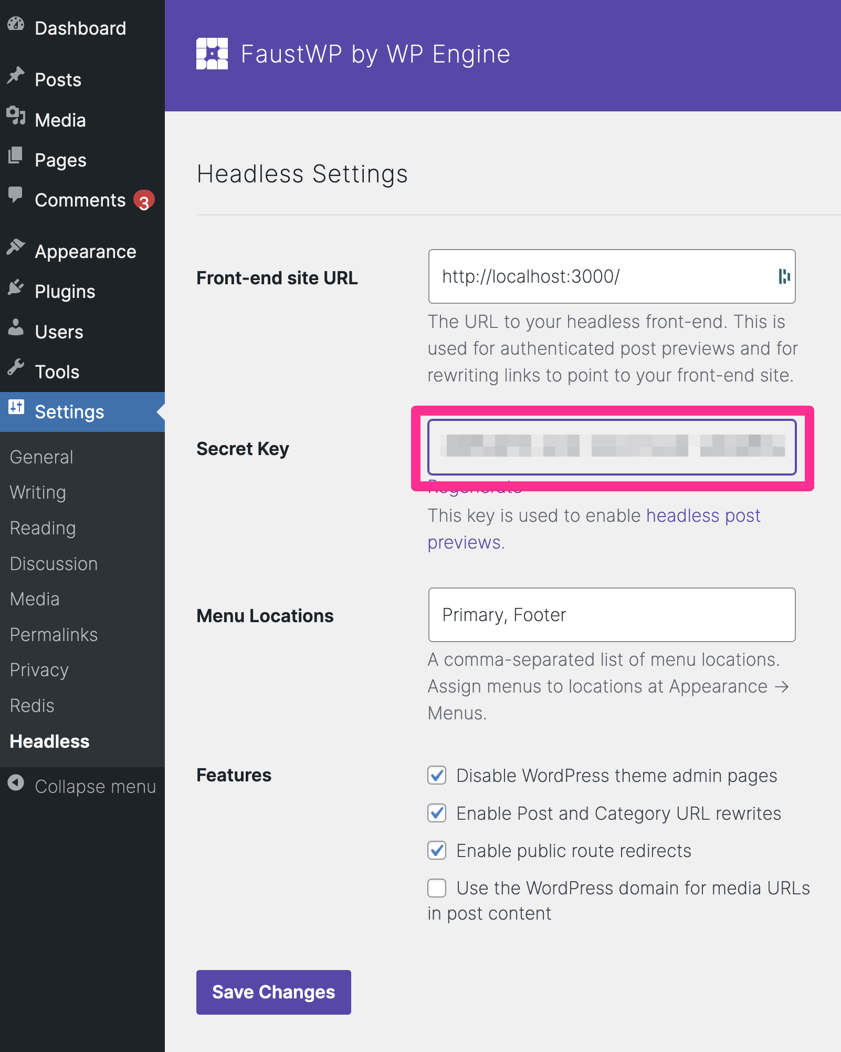
Task: Click the Posts pushpin icon
Action: click(16, 76)
